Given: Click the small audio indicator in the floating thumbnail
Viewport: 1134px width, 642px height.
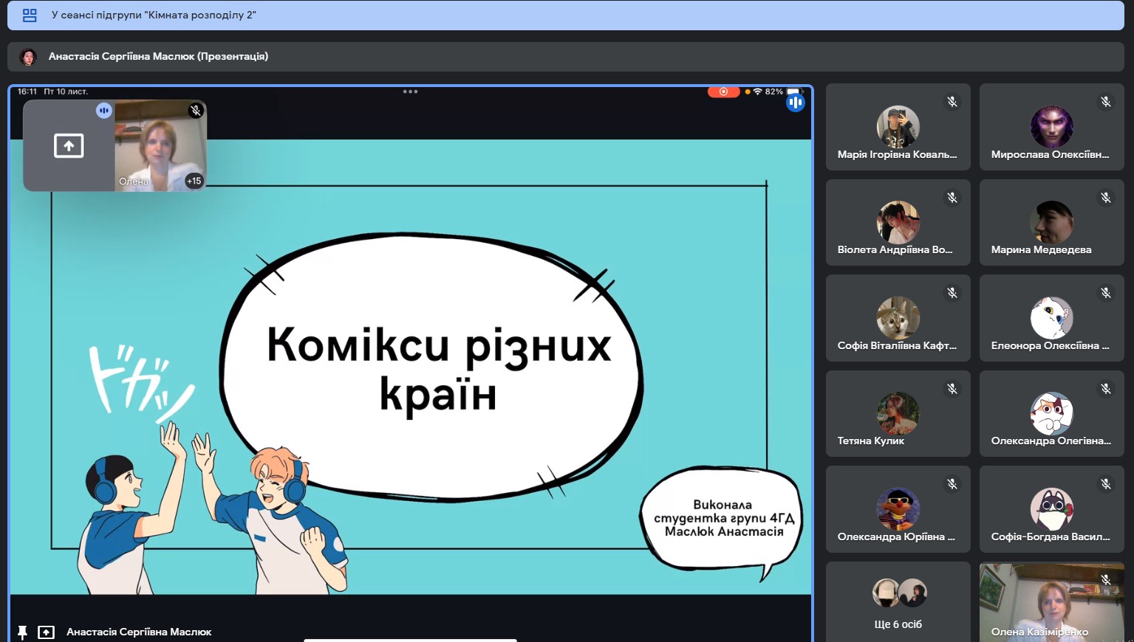Looking at the screenshot, I should tap(104, 111).
